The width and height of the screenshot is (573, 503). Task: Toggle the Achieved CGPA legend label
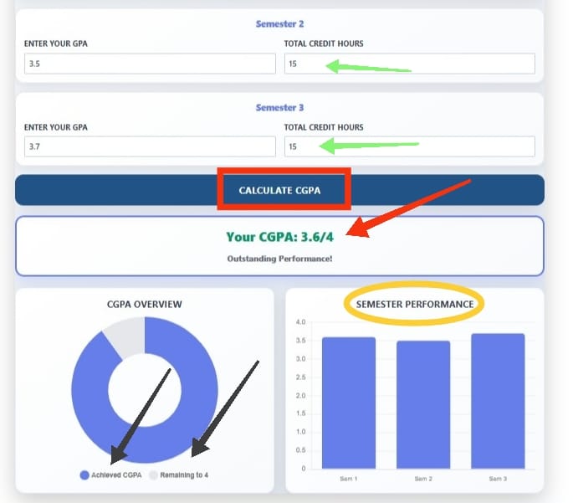[x=116, y=475]
